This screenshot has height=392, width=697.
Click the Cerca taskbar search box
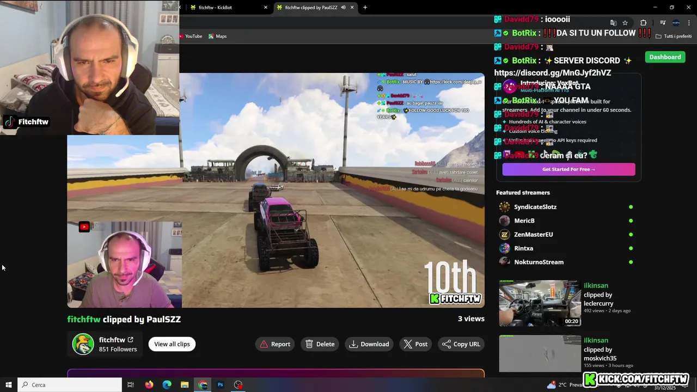(70, 385)
